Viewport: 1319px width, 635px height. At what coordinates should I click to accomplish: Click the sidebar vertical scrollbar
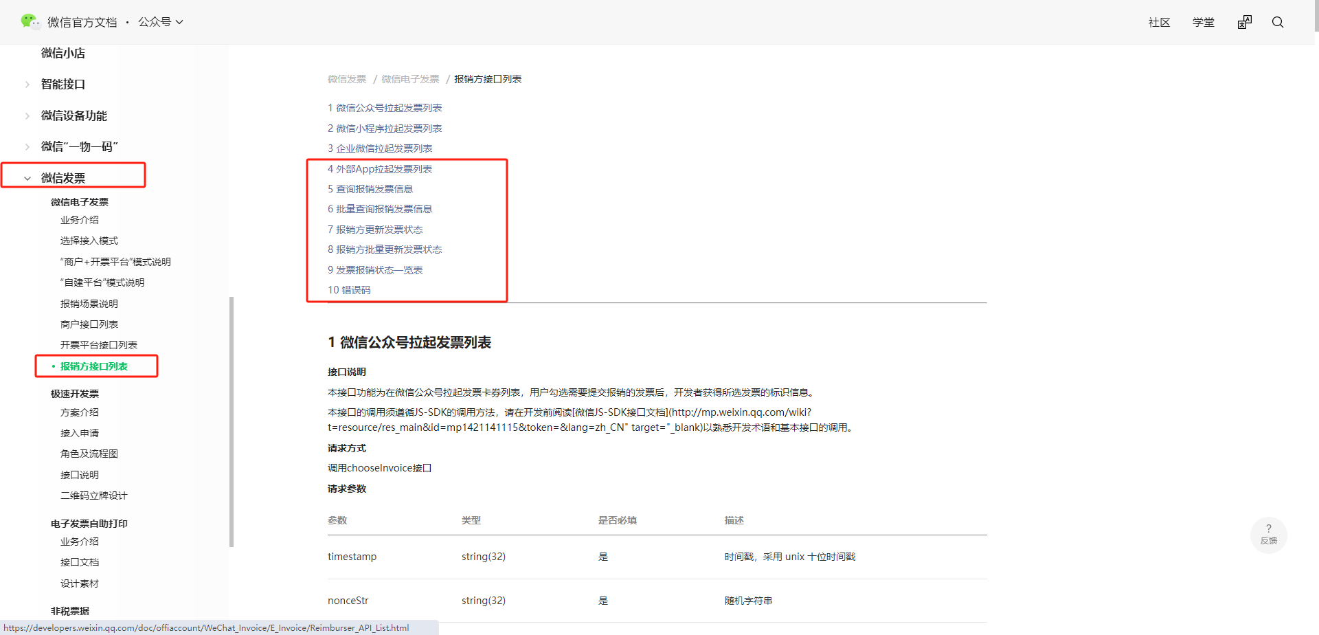click(232, 422)
